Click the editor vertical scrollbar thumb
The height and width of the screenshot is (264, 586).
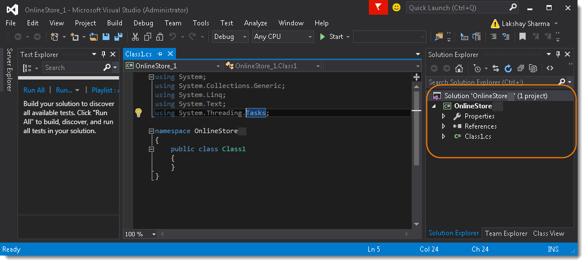point(416,127)
